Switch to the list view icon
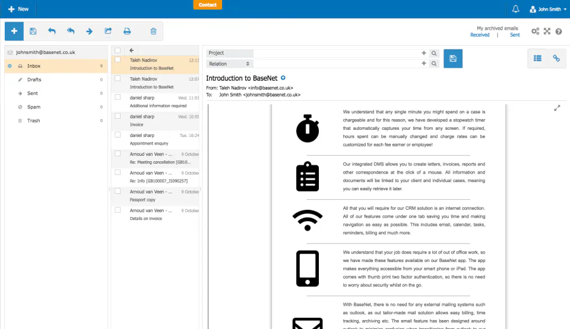Screen dimensions: 570x329 pyautogui.click(x=537, y=59)
